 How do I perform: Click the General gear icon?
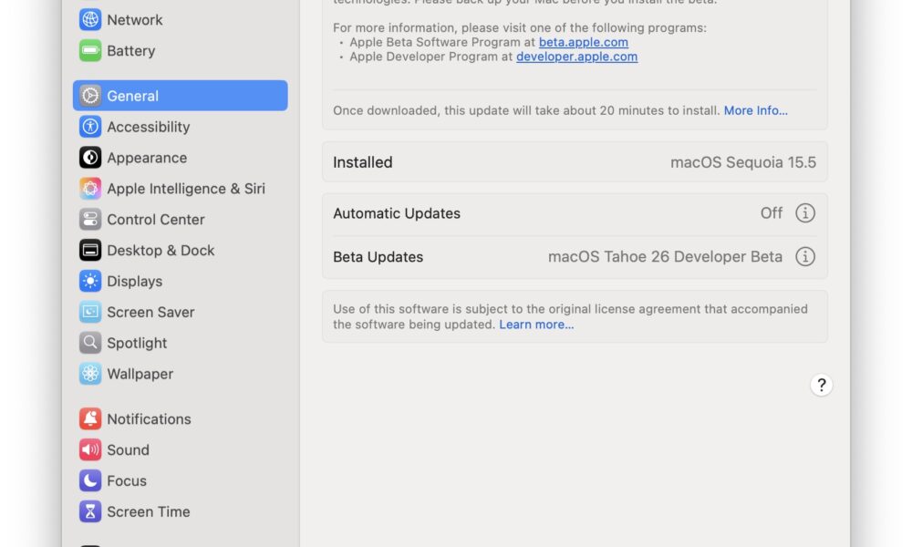[x=90, y=96]
